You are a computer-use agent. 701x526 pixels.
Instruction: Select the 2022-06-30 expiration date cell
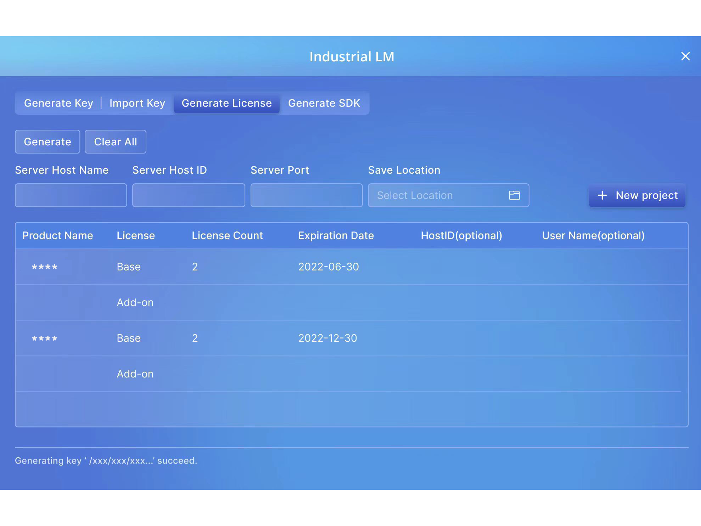click(x=328, y=267)
